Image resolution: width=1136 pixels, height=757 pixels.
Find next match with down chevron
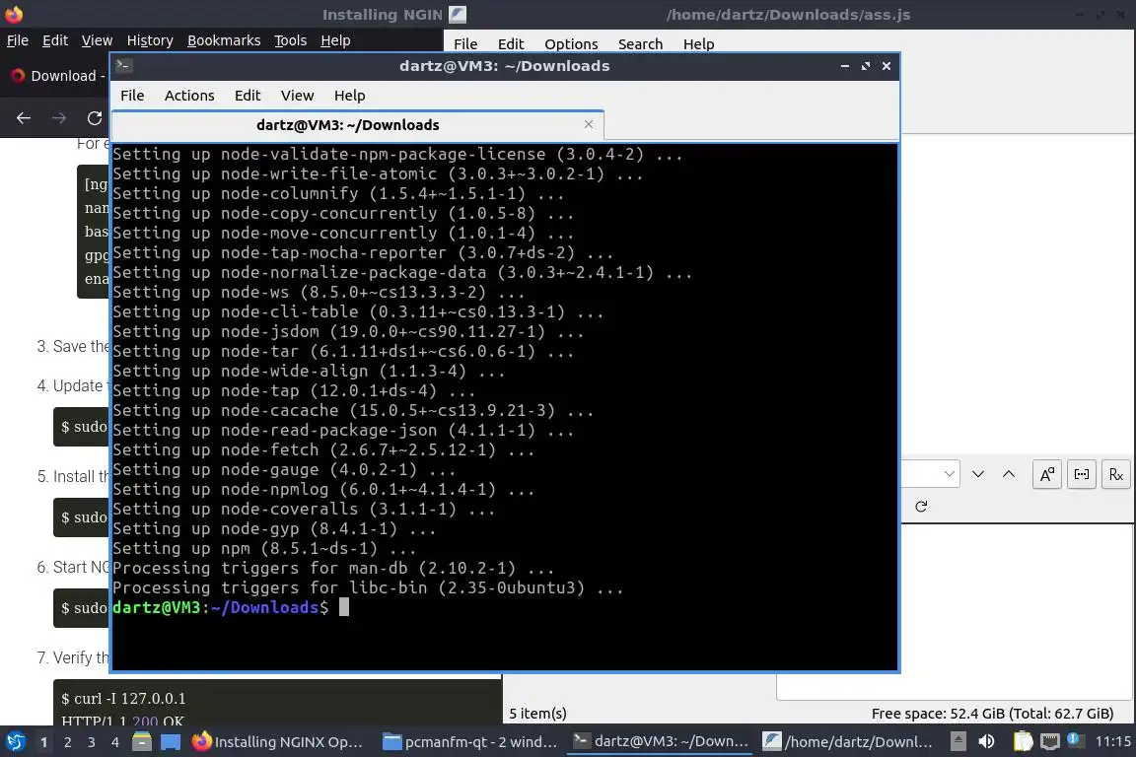(978, 474)
